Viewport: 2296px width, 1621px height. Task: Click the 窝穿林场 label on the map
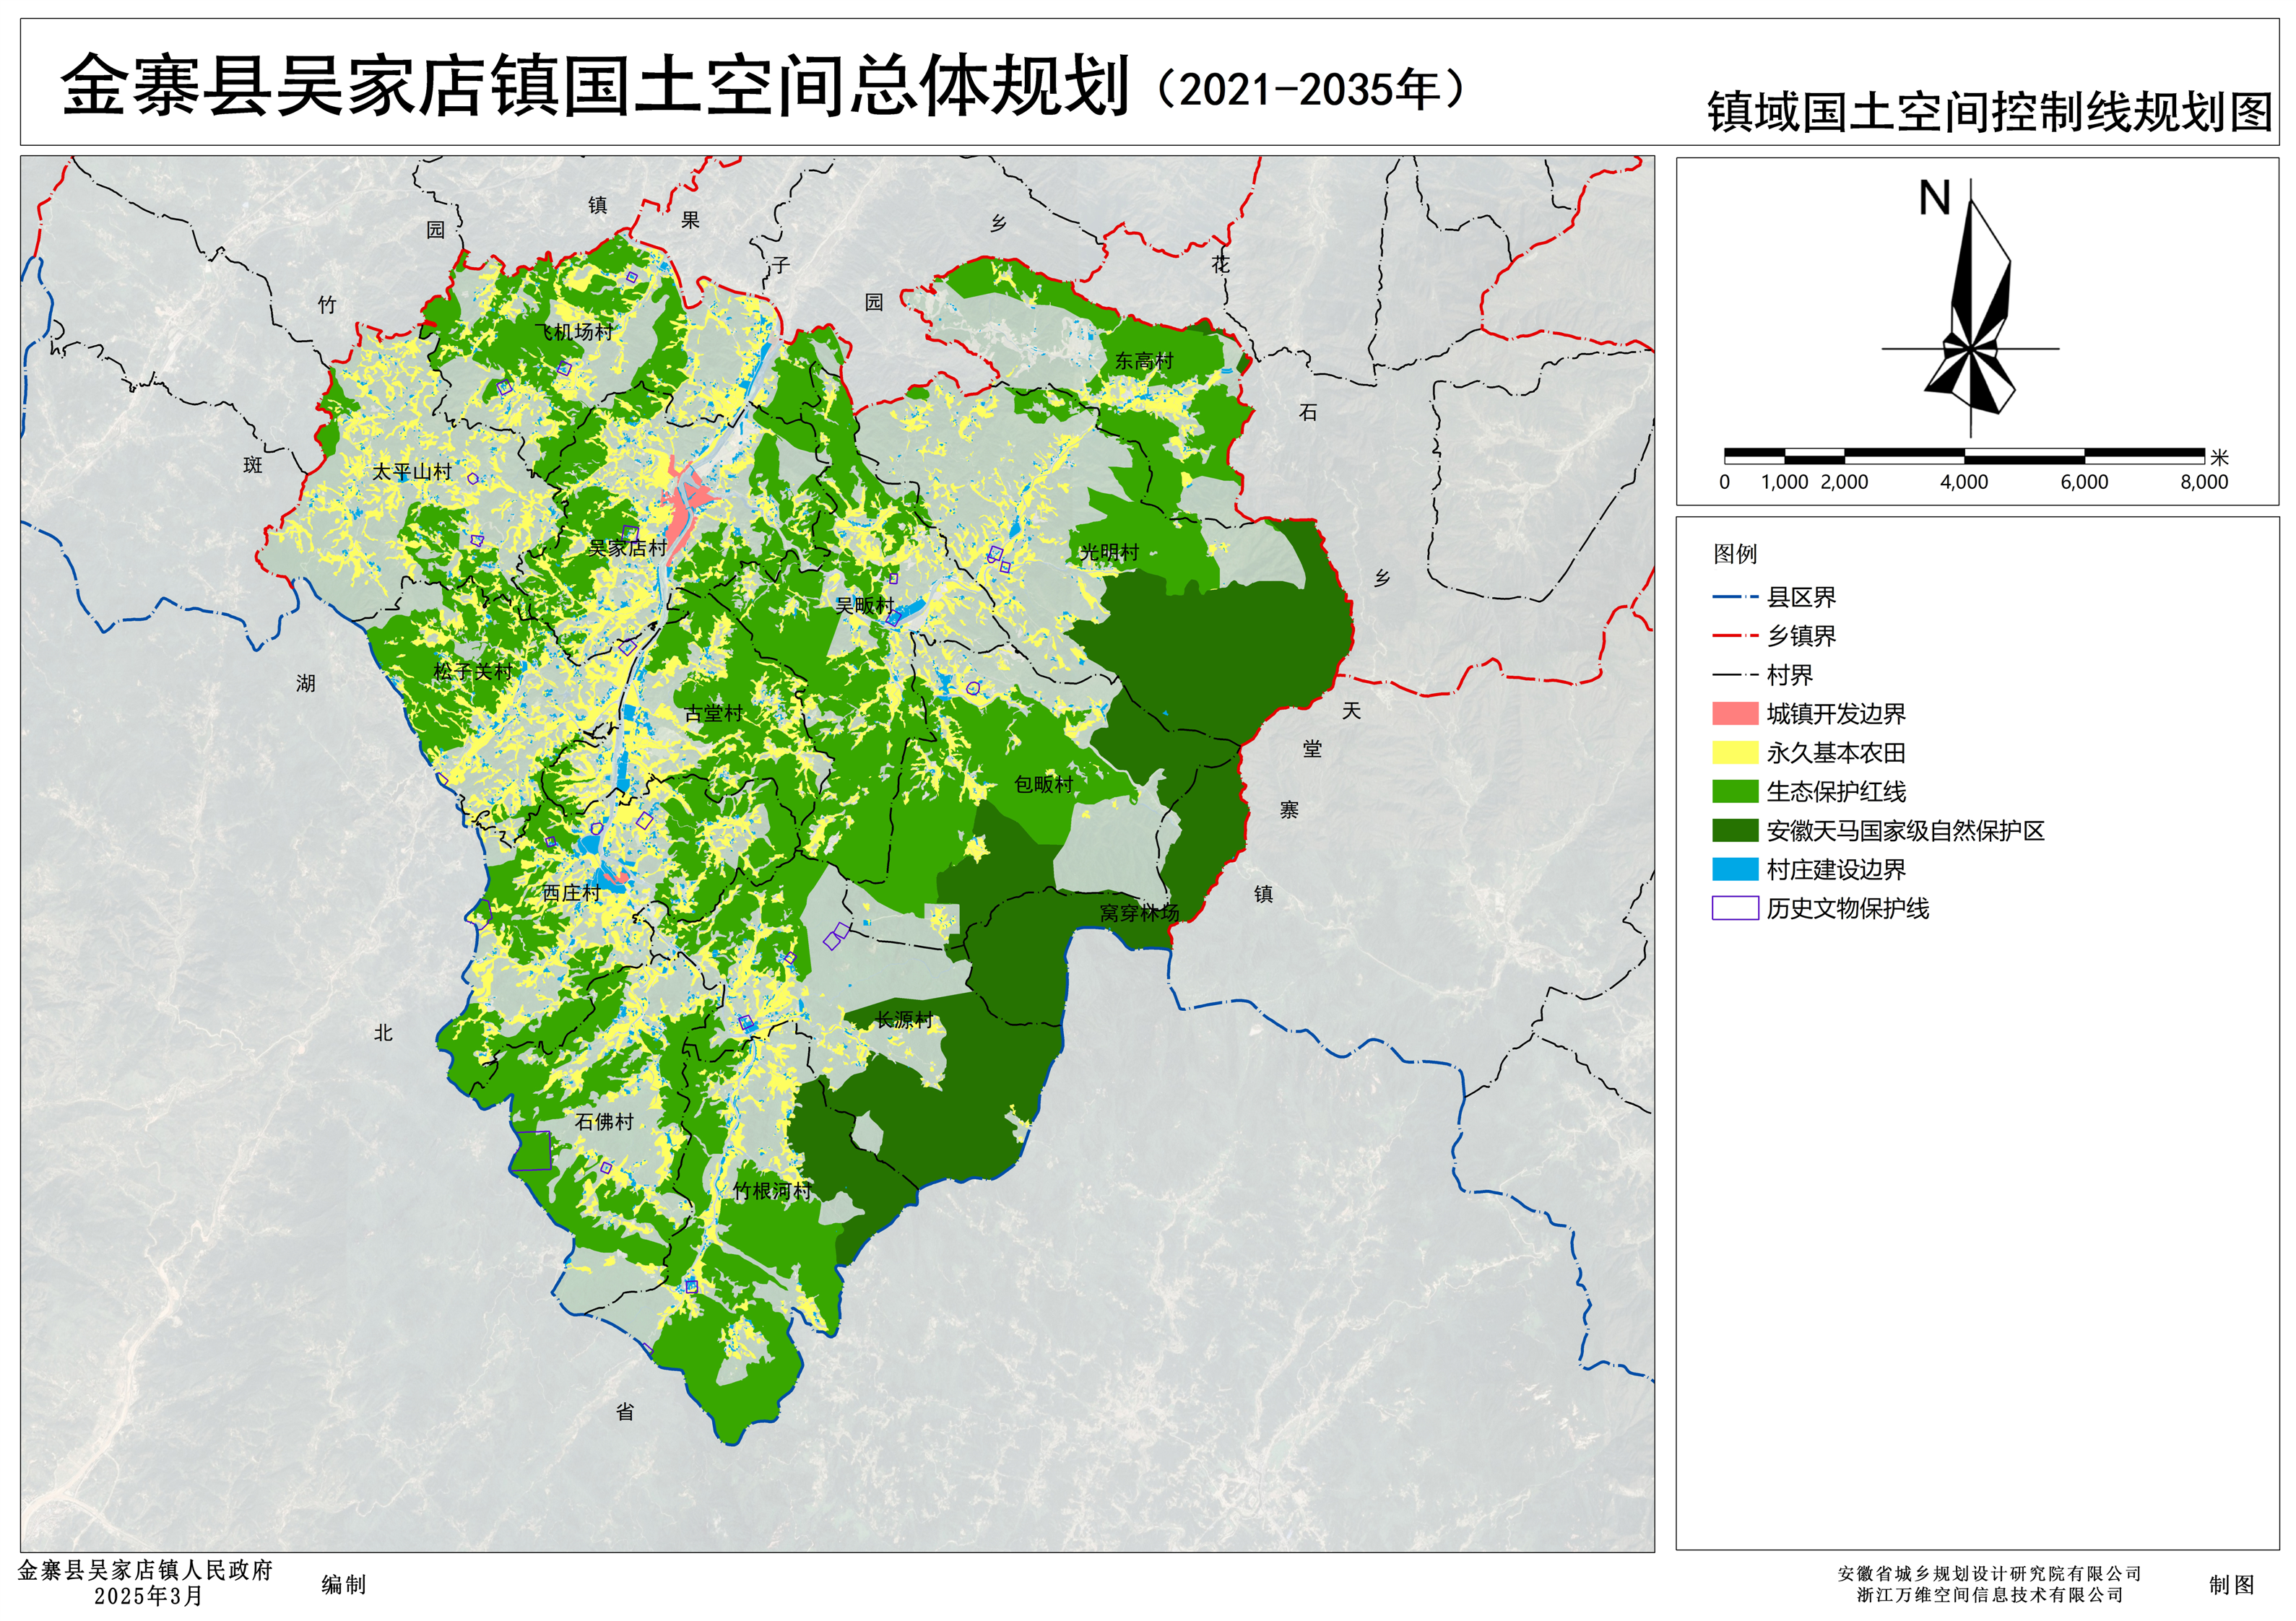[1139, 913]
